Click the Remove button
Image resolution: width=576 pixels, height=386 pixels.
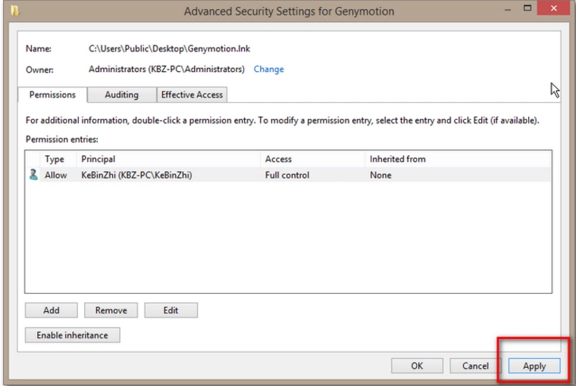111,310
